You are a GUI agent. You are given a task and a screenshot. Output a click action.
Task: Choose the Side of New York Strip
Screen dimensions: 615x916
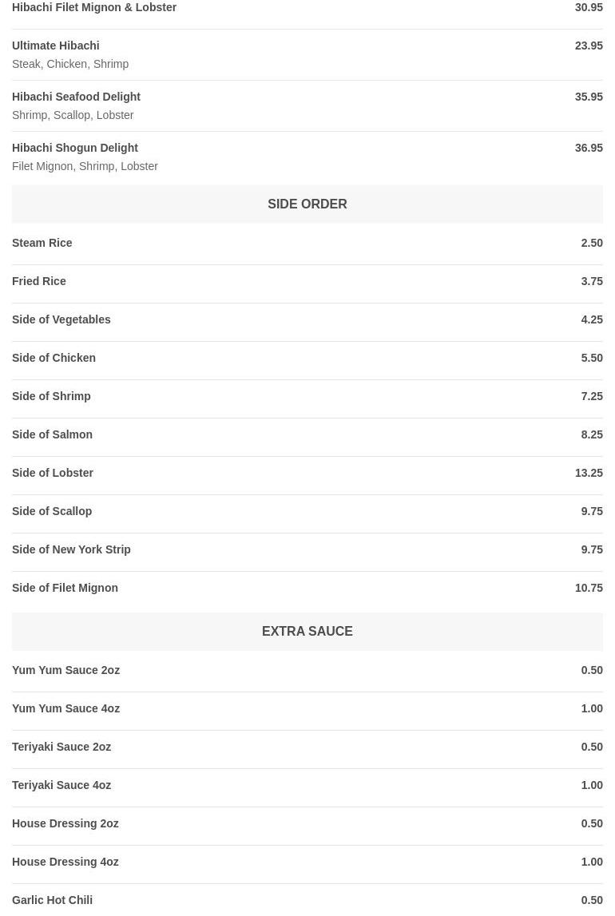click(x=71, y=550)
